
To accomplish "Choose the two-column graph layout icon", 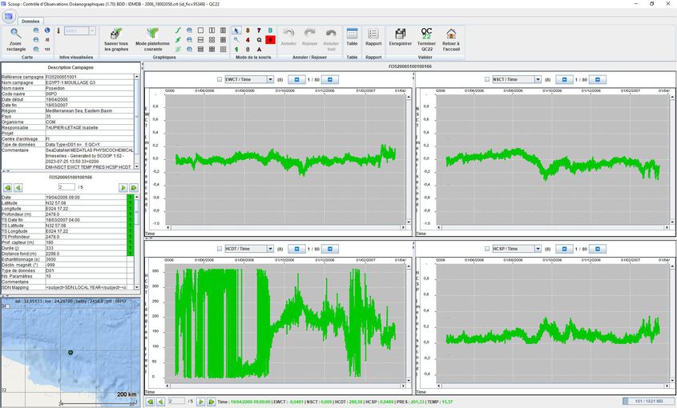I will point(212,30).
